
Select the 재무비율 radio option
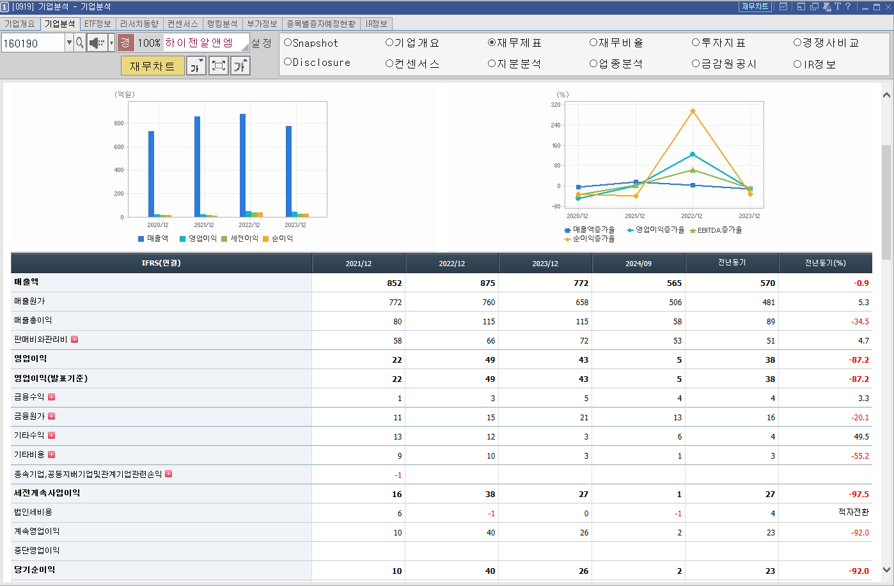coord(593,43)
